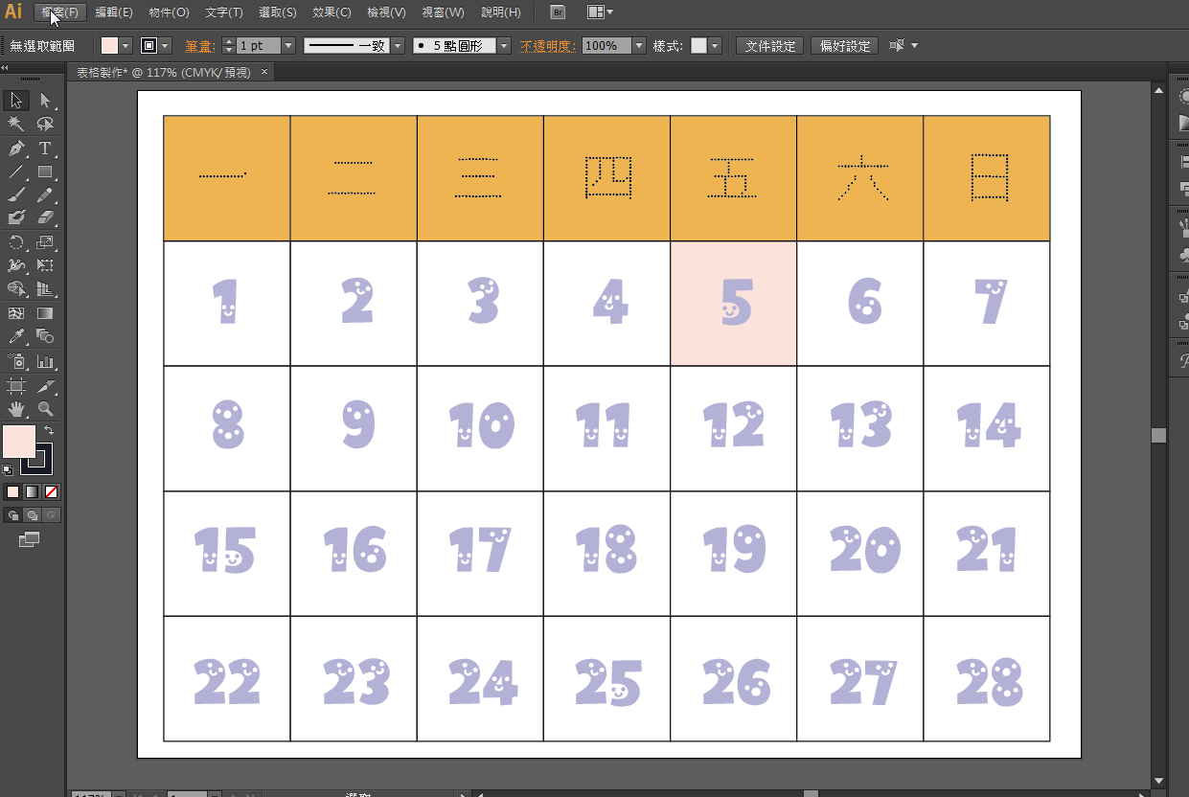The width and height of the screenshot is (1189, 797).
Task: Select the Free Transform tool
Action: 45,265
